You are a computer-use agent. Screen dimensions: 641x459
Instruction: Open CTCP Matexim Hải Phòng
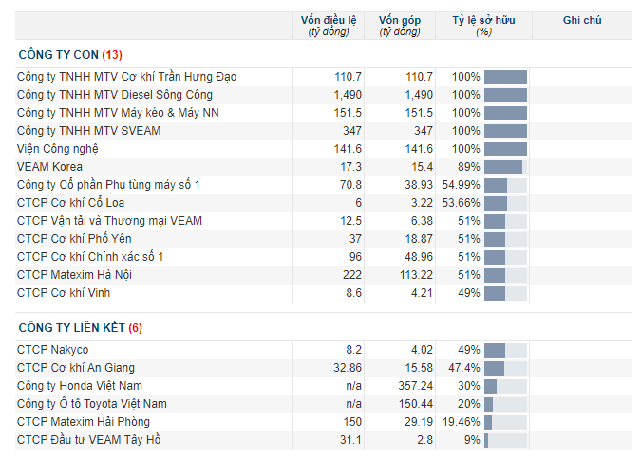coord(84,421)
